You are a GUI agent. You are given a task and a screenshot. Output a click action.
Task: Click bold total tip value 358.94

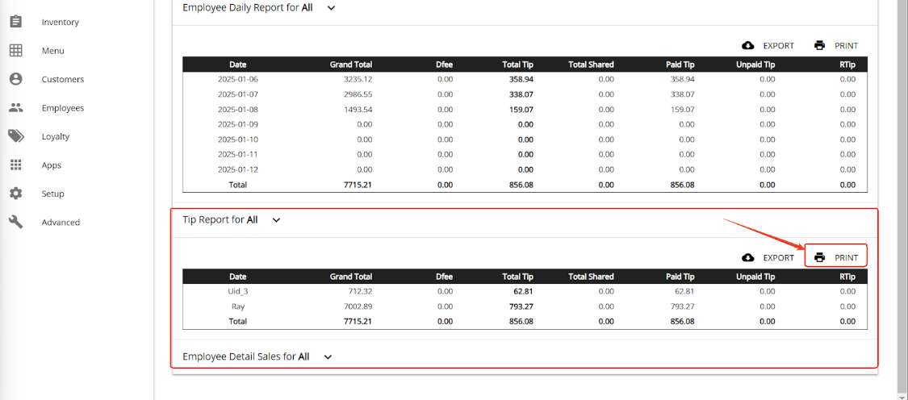[521, 79]
